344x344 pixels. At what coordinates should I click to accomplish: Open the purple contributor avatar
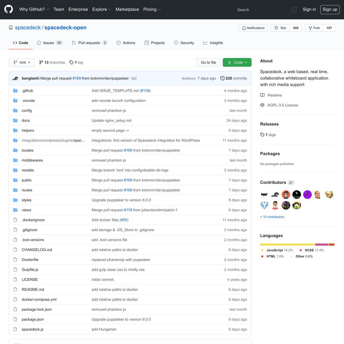pos(307,195)
